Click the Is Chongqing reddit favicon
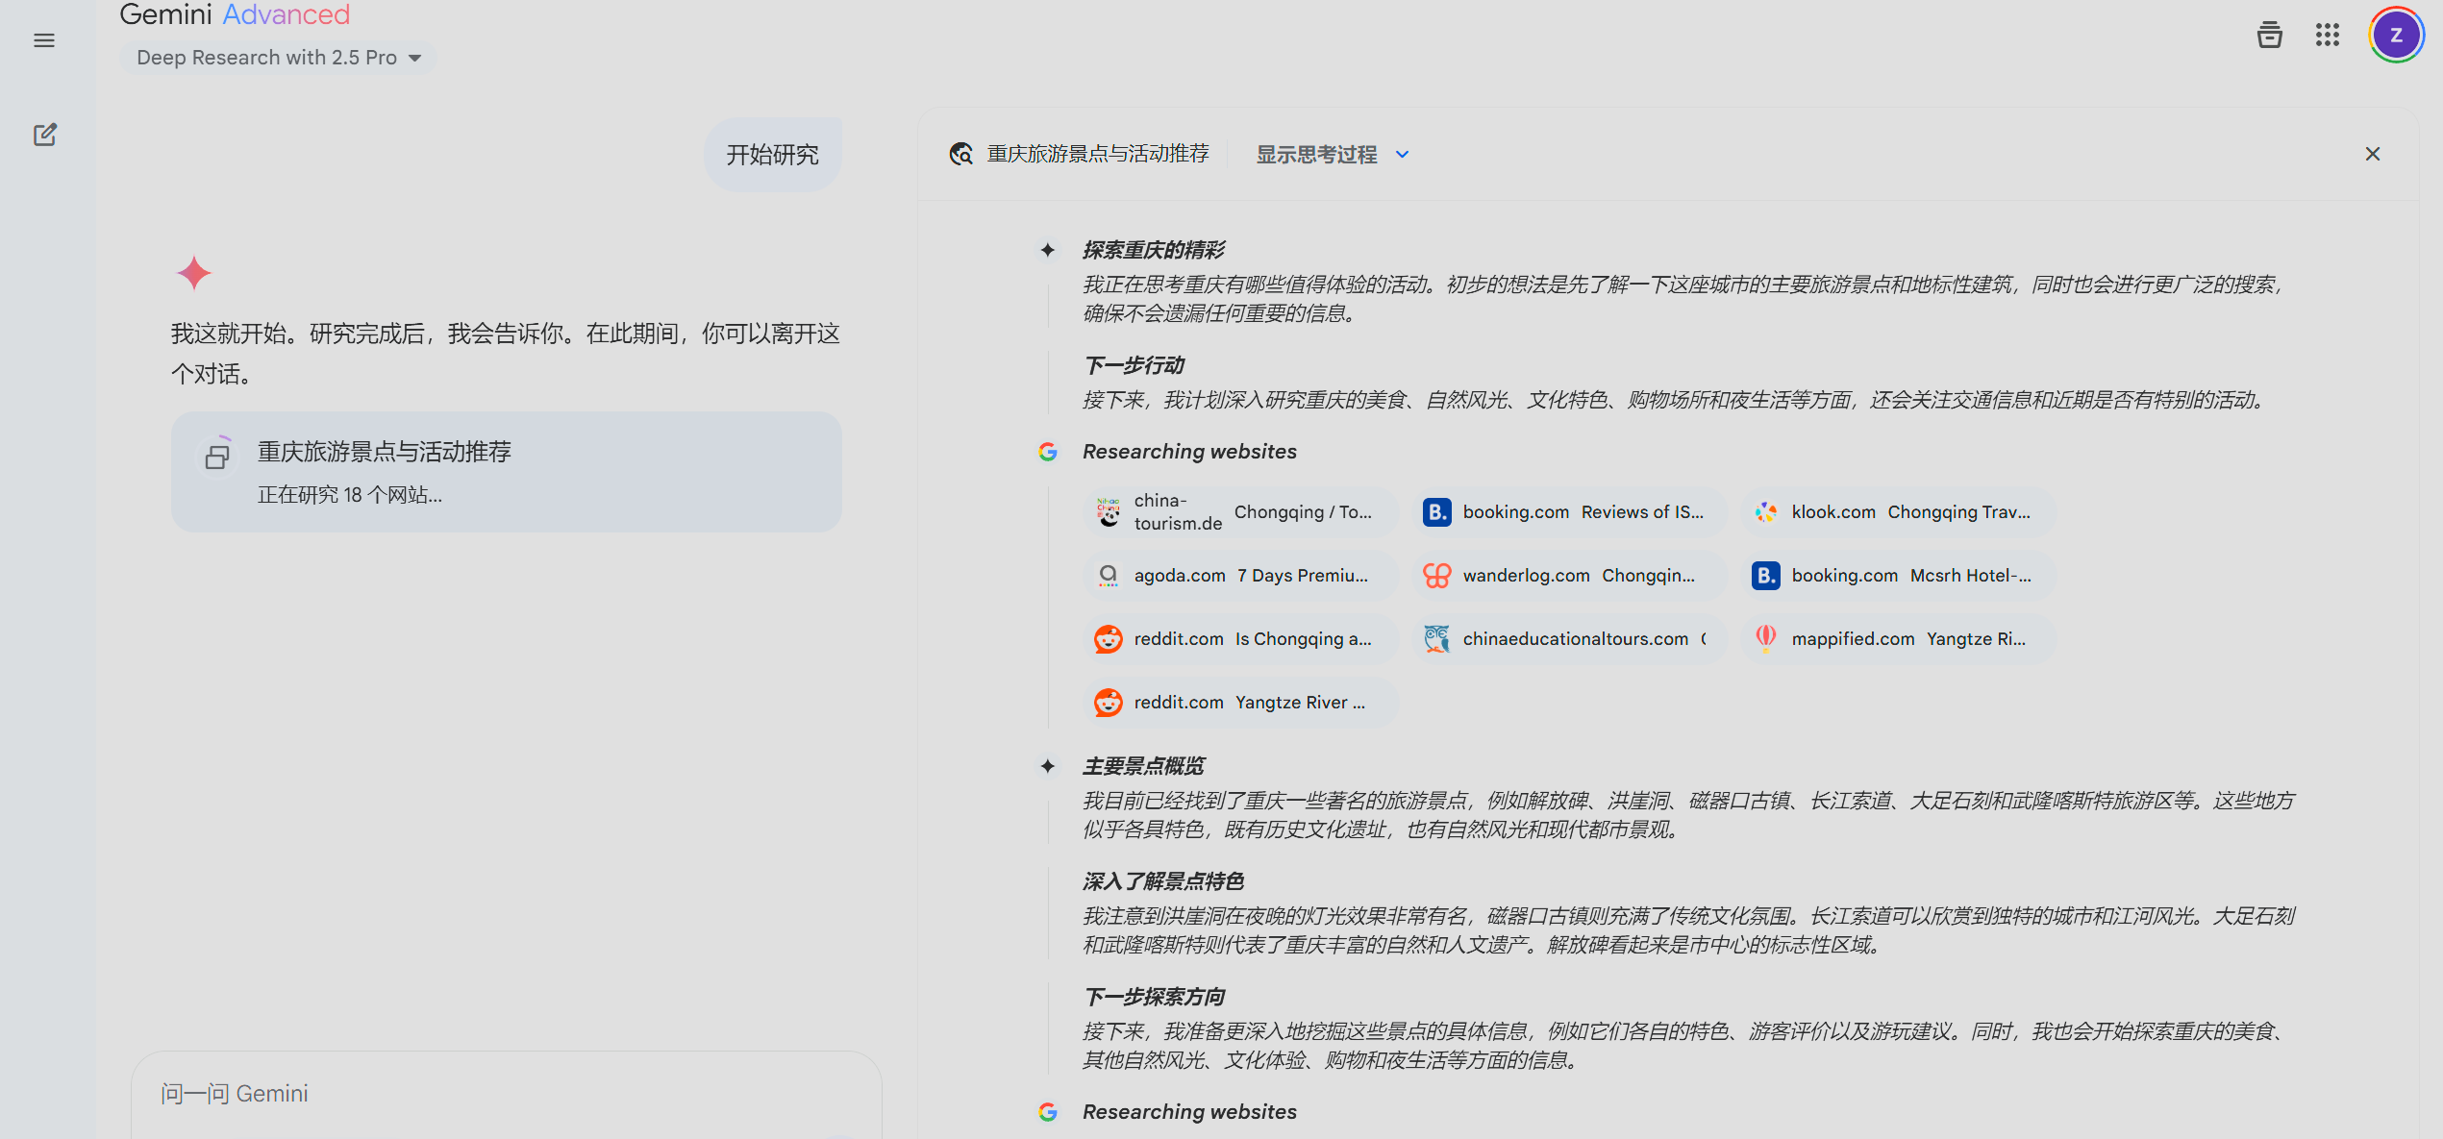The image size is (2443, 1139). (x=1109, y=639)
